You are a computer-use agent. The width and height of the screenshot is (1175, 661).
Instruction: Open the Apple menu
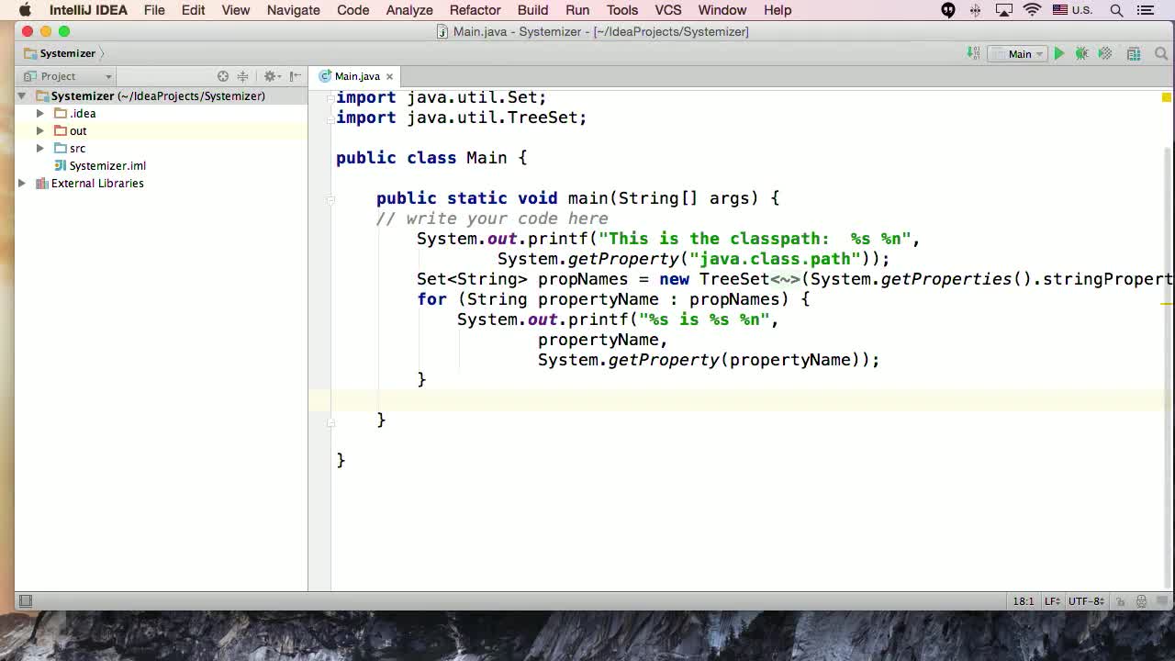[x=25, y=10]
